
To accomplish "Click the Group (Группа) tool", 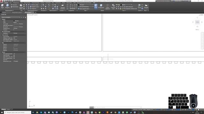I will click(139, 6).
